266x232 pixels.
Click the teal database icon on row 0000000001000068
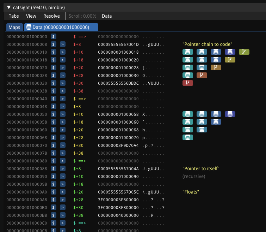(187, 137)
